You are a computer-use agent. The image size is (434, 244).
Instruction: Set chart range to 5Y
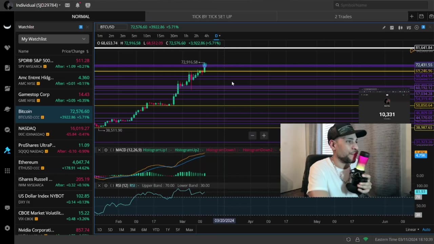pos(178,229)
